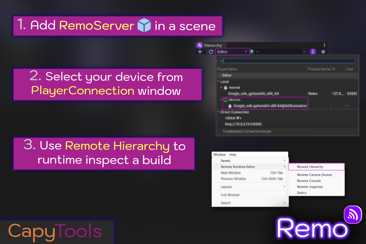
Task: Select the checked Editor player entry
Action: pyautogui.click(x=288, y=75)
